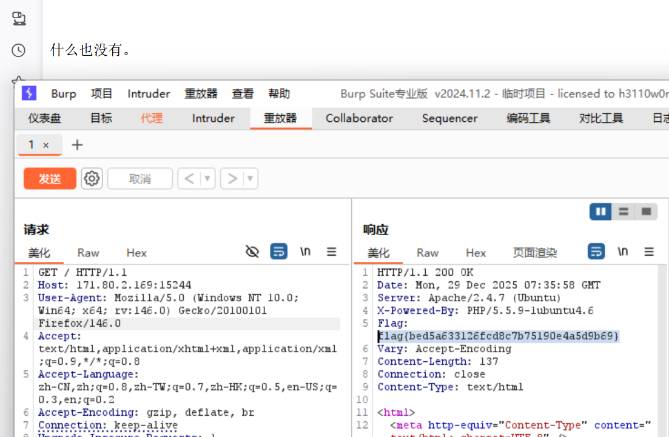The width and height of the screenshot is (669, 437).
Task: Select 美化 view in request panel
Action: 39,253
